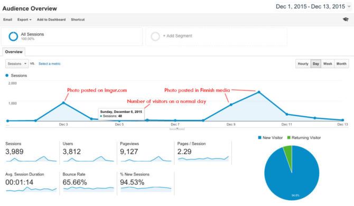Click the empty Add Segment circle
Image resolution: width=354 pixels, height=206 pixels.
point(155,36)
